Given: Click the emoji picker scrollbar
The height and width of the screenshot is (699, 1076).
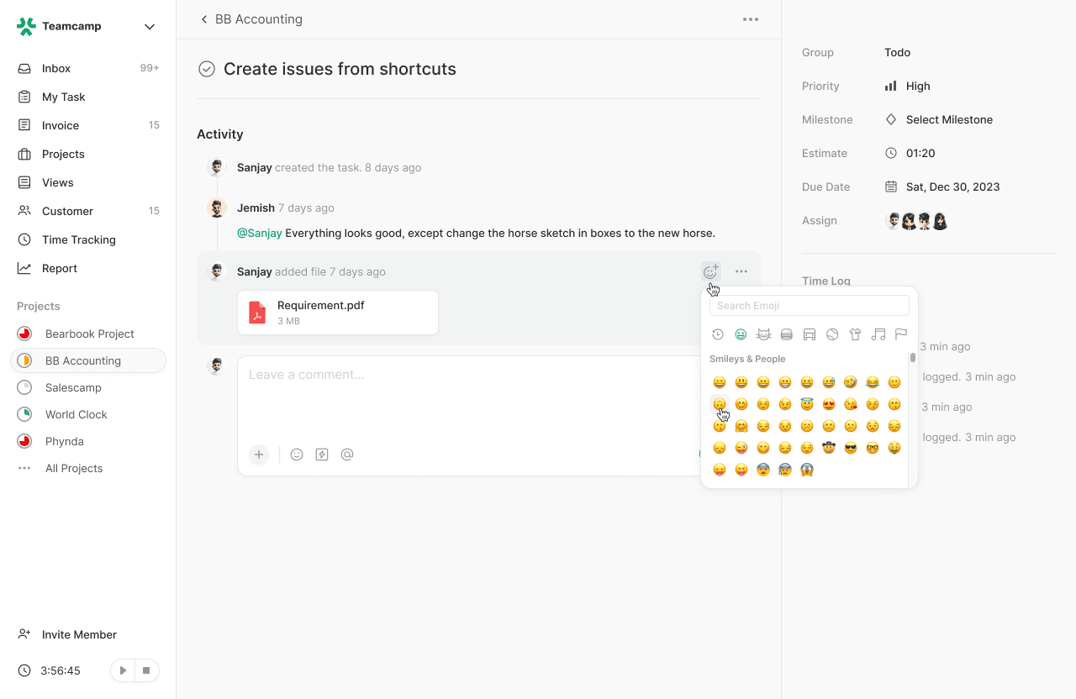Looking at the screenshot, I should pyautogui.click(x=913, y=358).
